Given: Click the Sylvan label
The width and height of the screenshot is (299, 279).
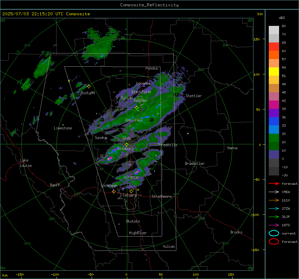Looking at the screenshot, I should (x=127, y=98).
